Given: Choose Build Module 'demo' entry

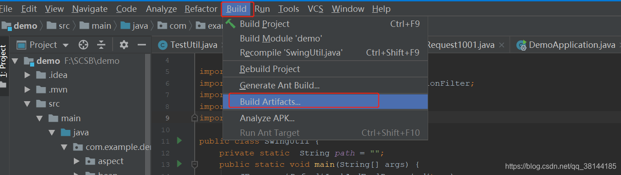Looking at the screenshot, I should pyautogui.click(x=325, y=38).
